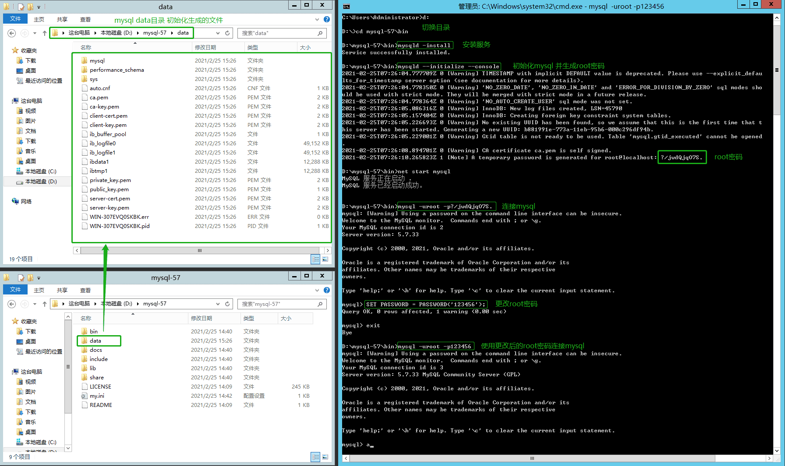This screenshot has width=785, height=466.
Task: Select ibdata1 file in data window
Action: 95,162
